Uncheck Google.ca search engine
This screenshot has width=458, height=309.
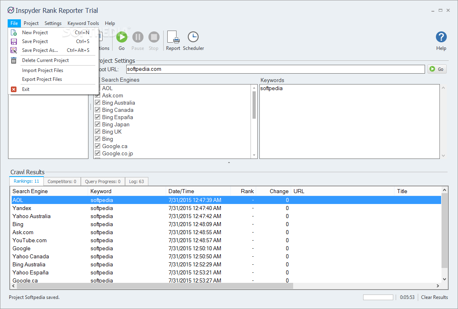click(98, 146)
